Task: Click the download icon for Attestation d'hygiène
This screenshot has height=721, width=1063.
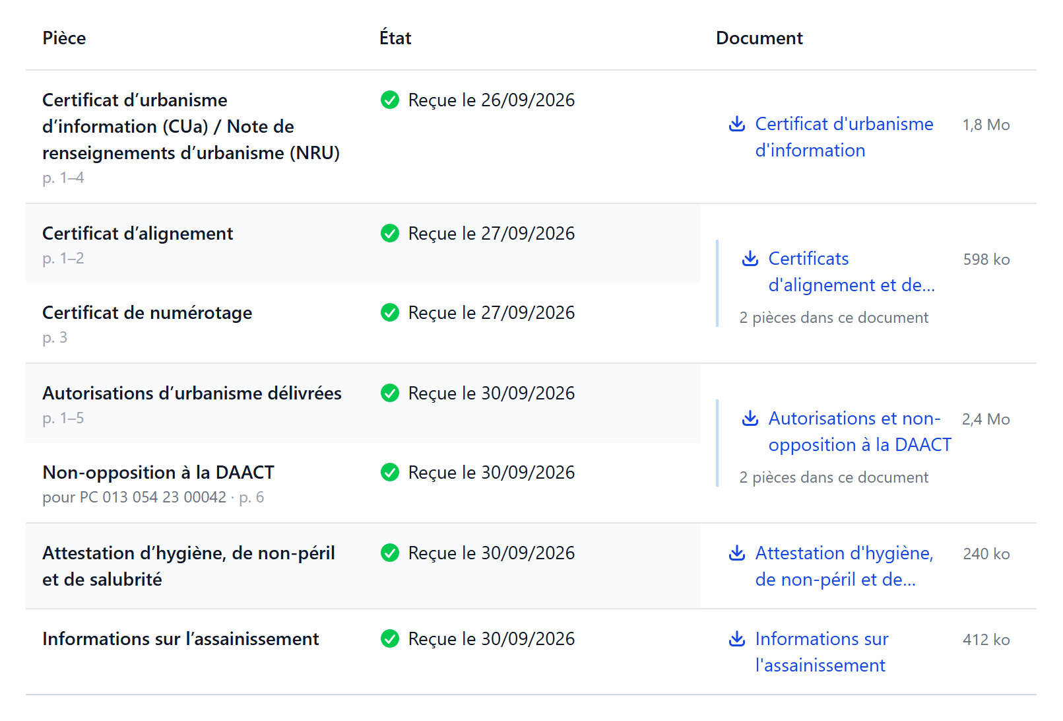Action: click(736, 553)
